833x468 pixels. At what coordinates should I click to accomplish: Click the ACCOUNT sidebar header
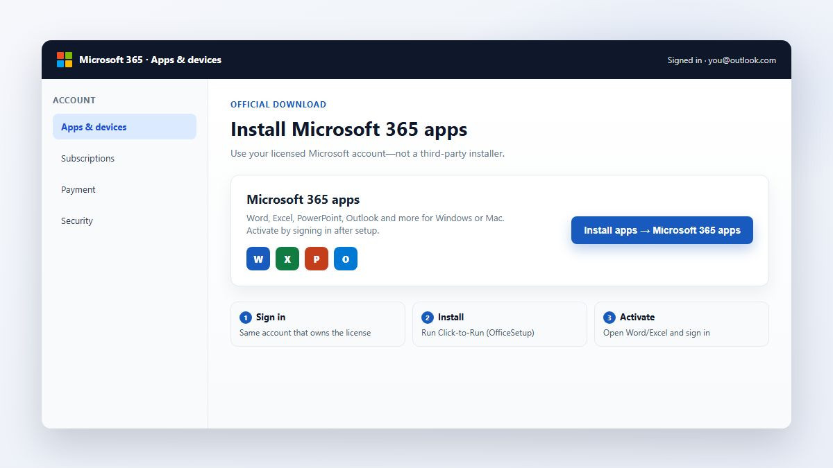click(x=74, y=100)
